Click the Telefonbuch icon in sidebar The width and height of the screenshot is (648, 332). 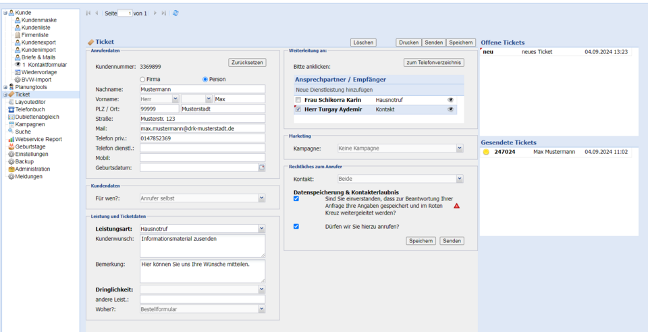point(11,109)
